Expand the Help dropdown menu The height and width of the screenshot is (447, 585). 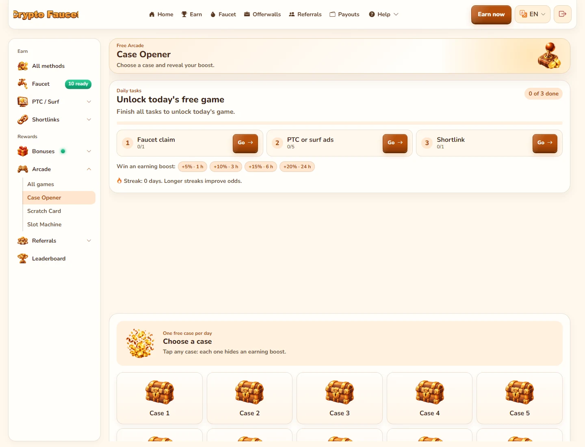tap(383, 14)
